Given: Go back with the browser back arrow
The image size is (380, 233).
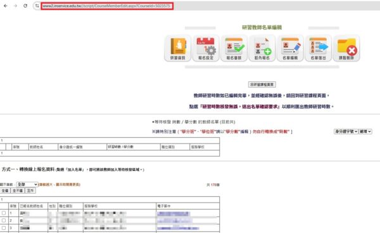Looking at the screenshot, I should pos(6,6).
